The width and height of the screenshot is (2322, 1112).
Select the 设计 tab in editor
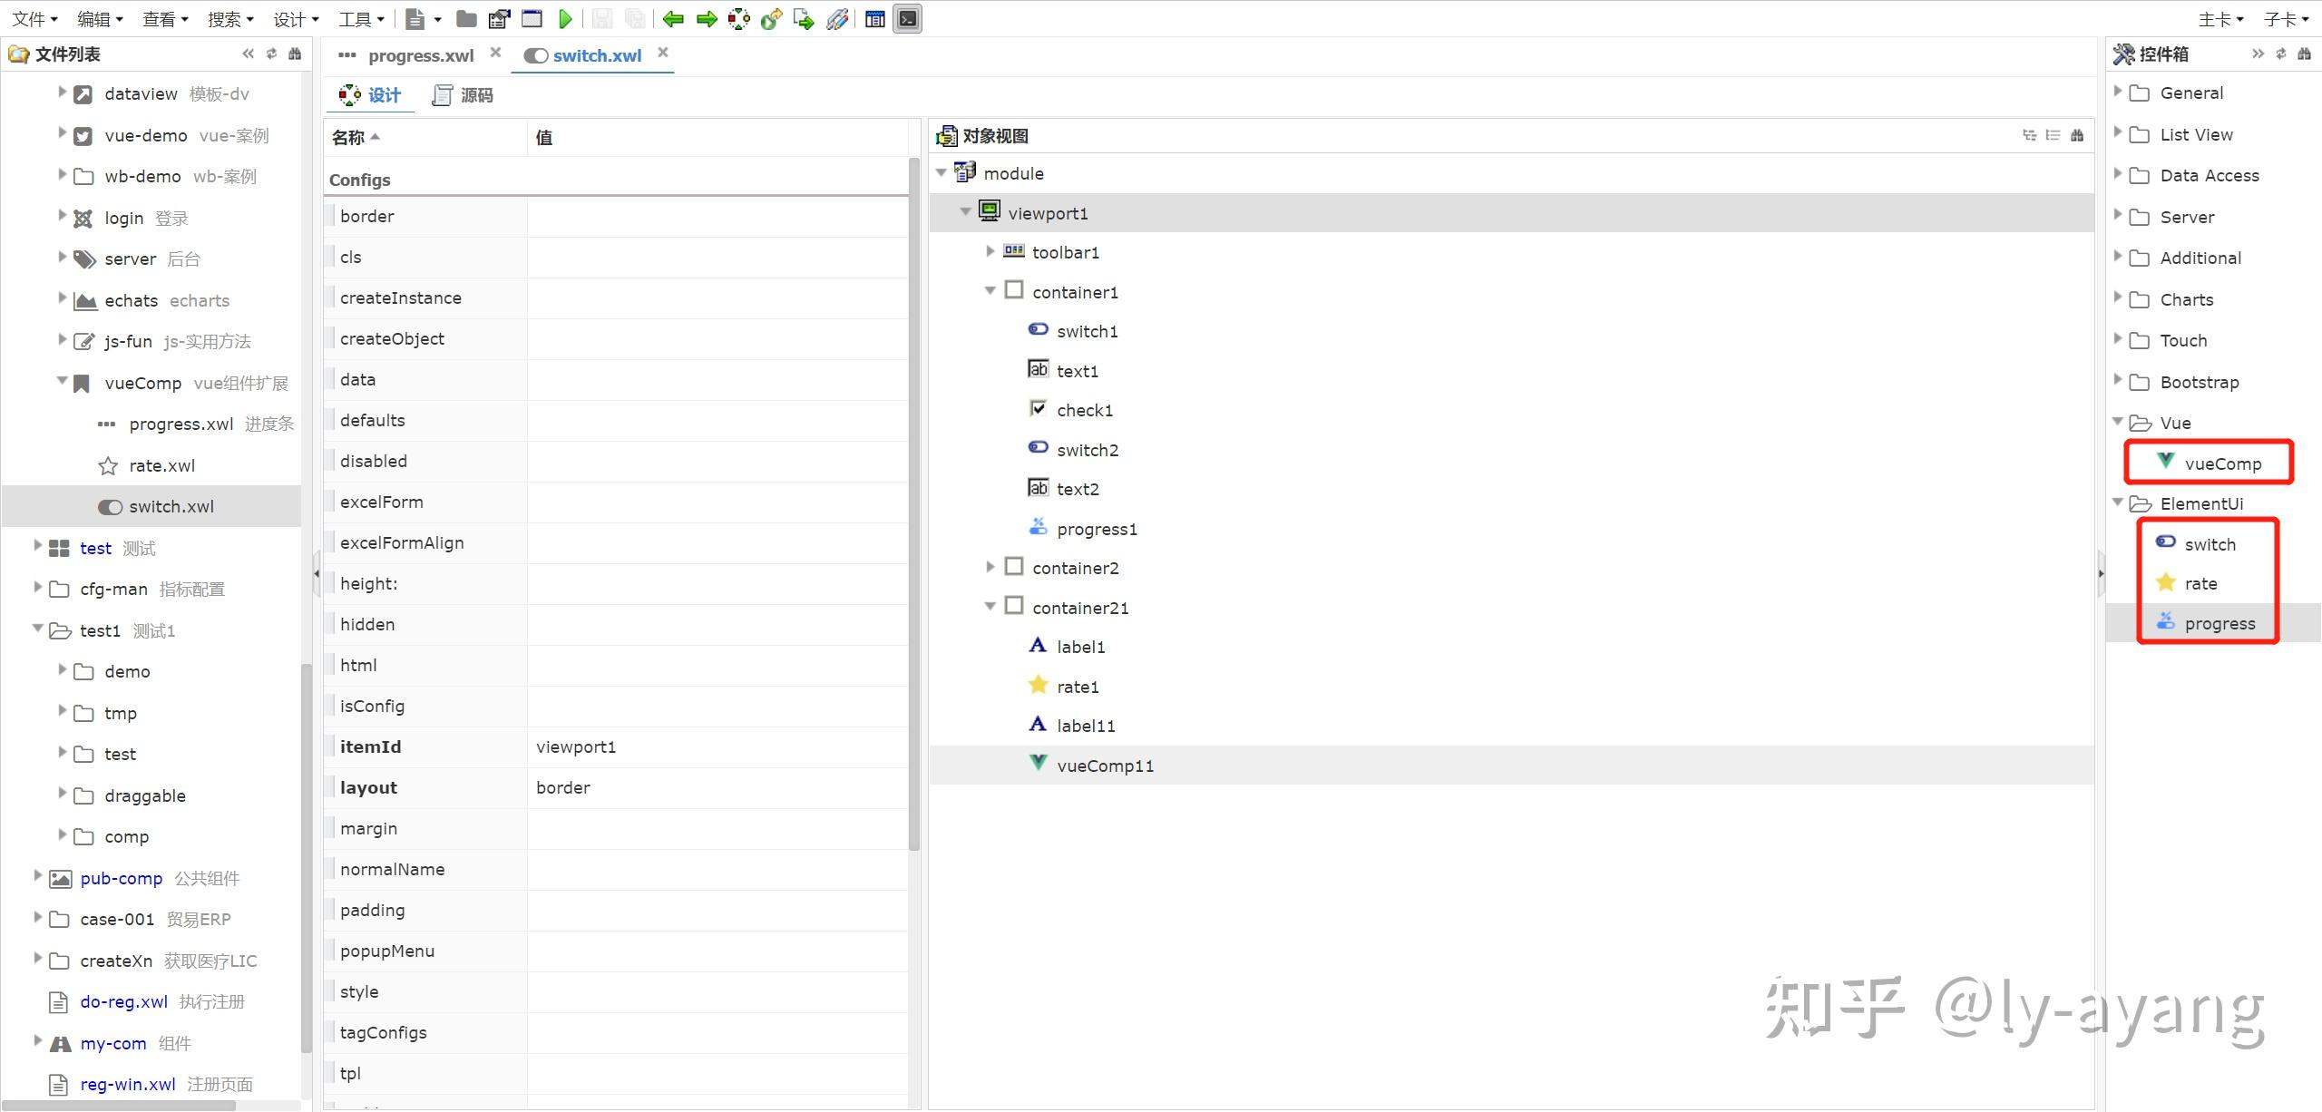pos(373,93)
